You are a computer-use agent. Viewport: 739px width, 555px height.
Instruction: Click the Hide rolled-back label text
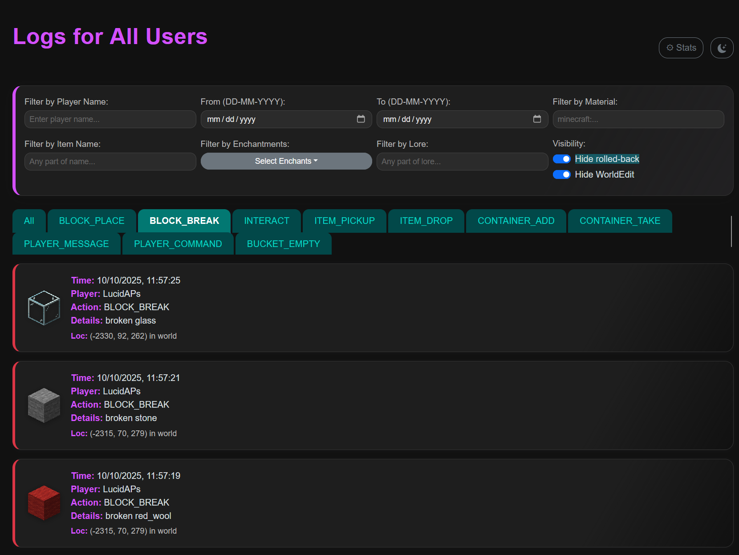coord(607,159)
